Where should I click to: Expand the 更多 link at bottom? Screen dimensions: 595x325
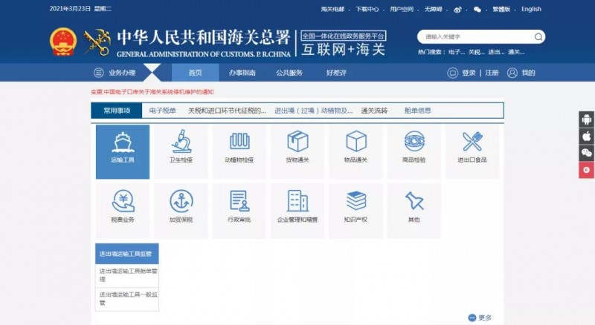click(x=480, y=318)
